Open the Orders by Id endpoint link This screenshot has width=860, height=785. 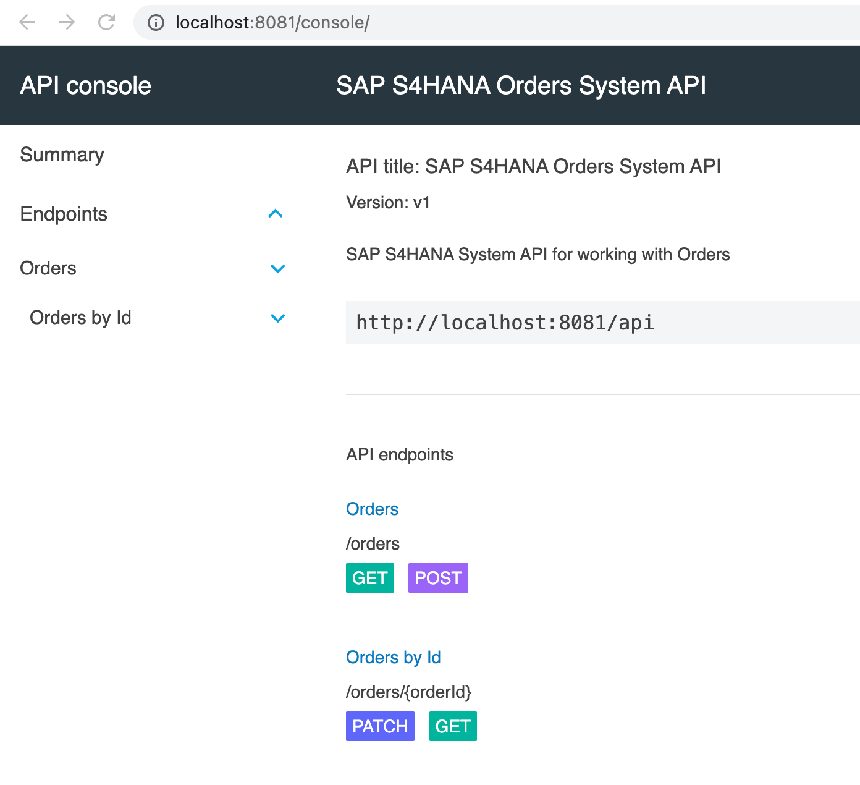(x=393, y=657)
